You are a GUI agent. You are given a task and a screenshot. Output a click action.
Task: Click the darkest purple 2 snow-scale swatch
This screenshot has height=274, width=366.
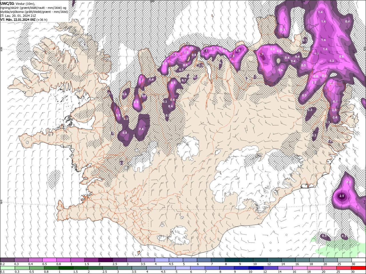click(x=105, y=260)
